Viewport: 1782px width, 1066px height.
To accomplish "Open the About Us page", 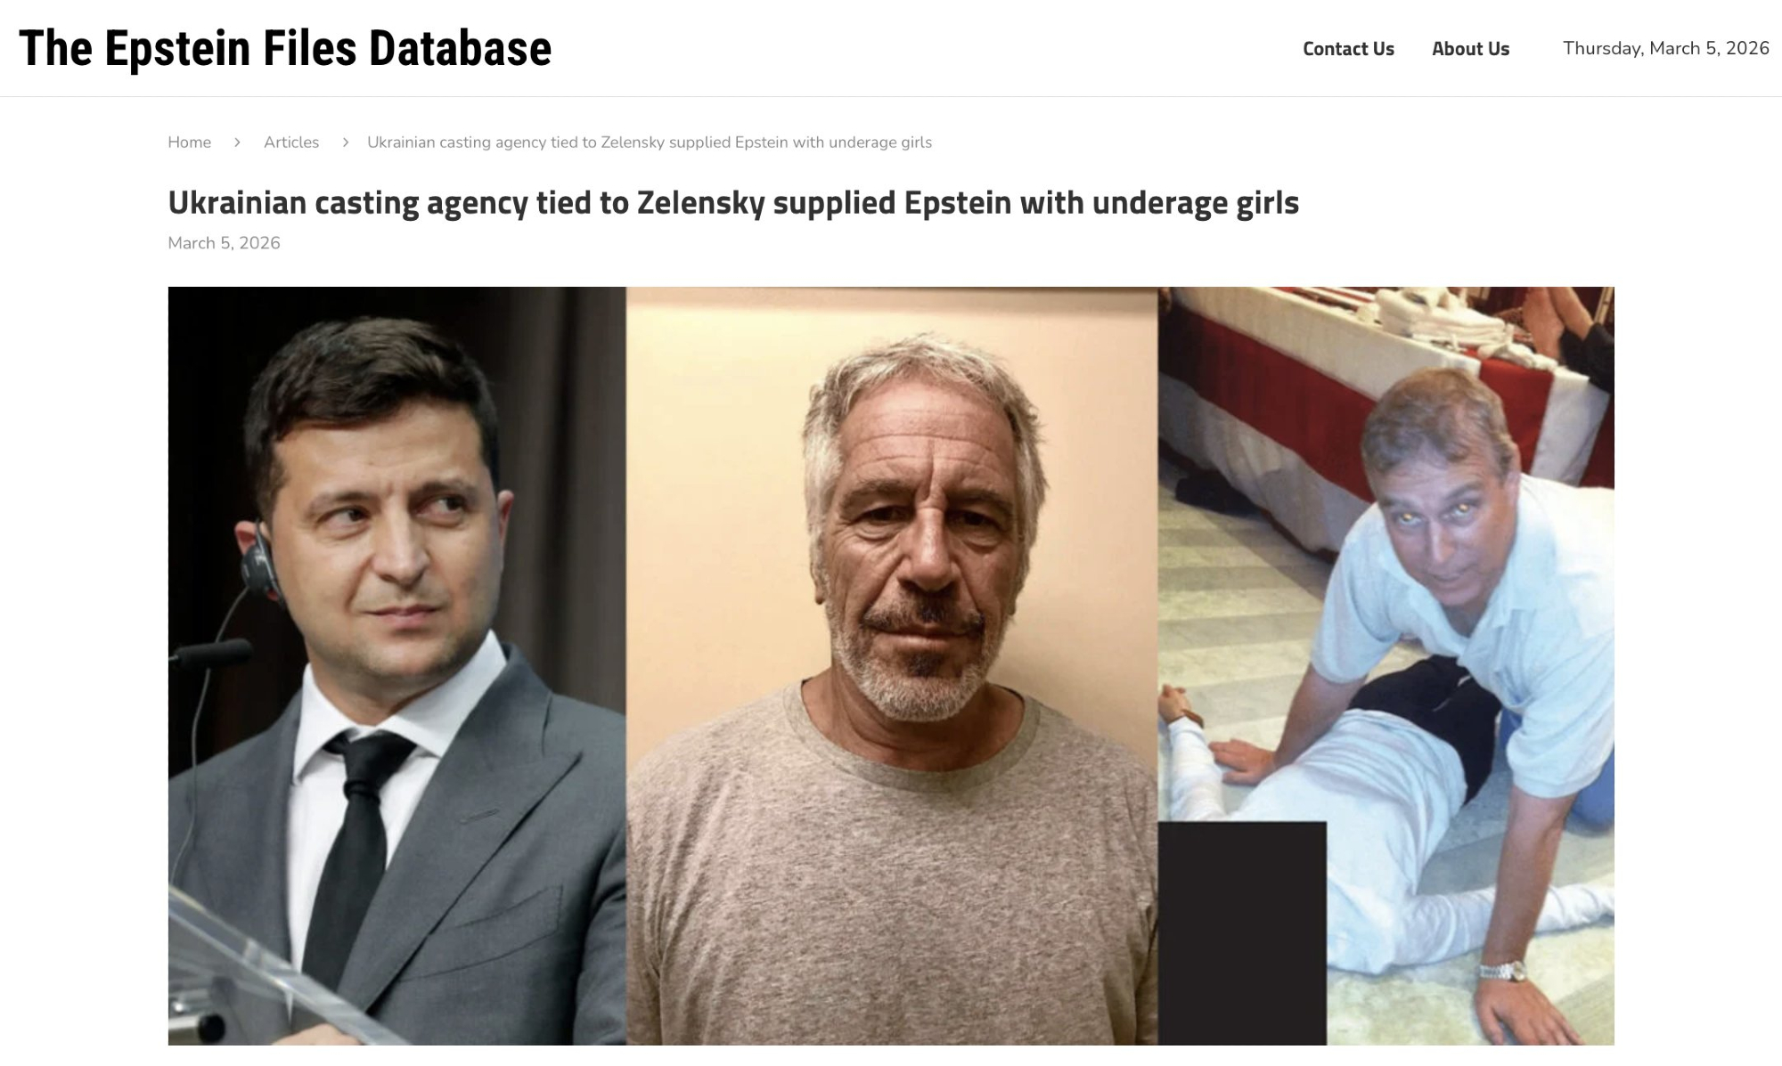I will 1470,49.
